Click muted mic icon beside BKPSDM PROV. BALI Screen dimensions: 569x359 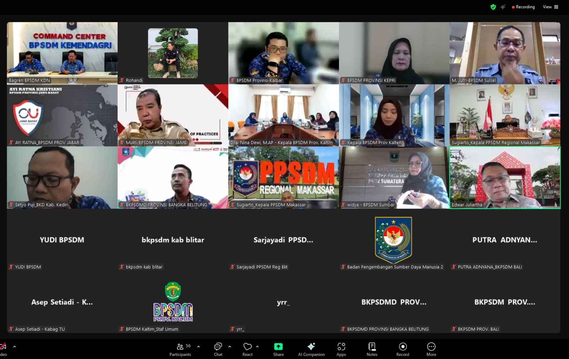coord(454,329)
